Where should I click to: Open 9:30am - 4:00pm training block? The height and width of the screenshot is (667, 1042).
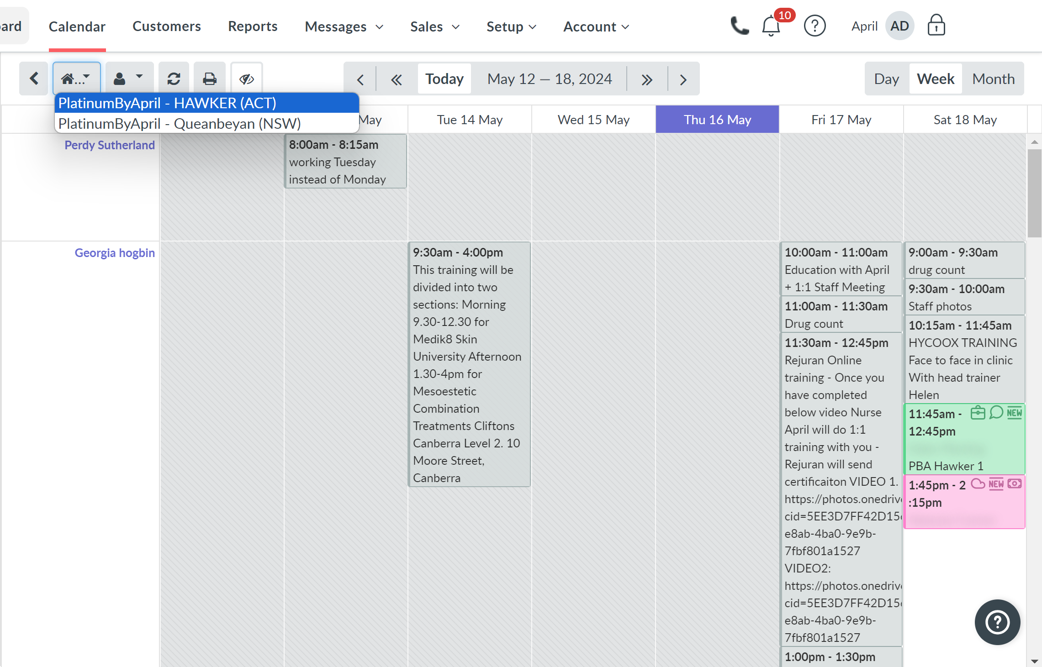(x=469, y=364)
